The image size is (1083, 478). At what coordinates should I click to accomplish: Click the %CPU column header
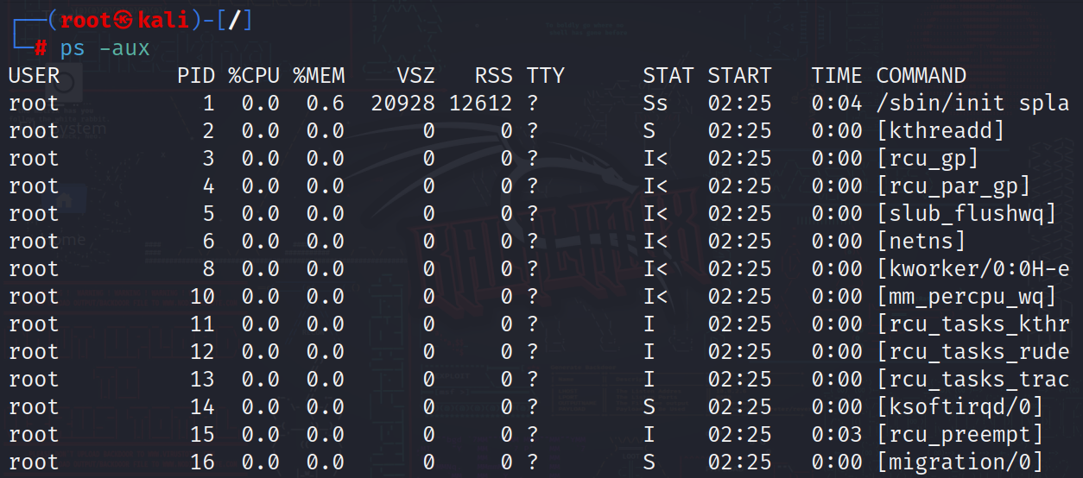(x=254, y=76)
